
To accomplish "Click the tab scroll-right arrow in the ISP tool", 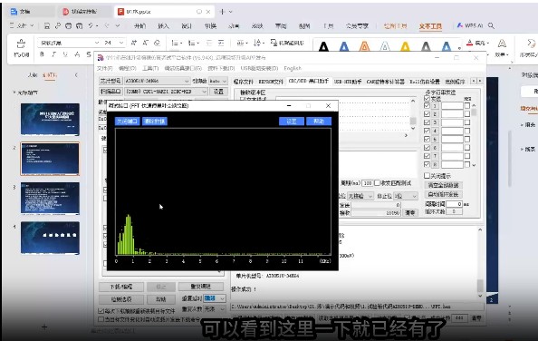I will (480, 81).
